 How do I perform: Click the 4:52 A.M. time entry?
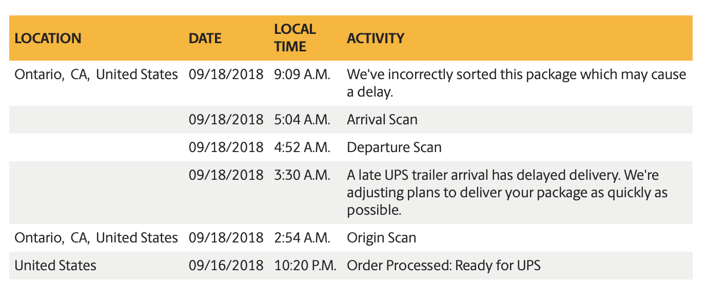tap(302, 147)
